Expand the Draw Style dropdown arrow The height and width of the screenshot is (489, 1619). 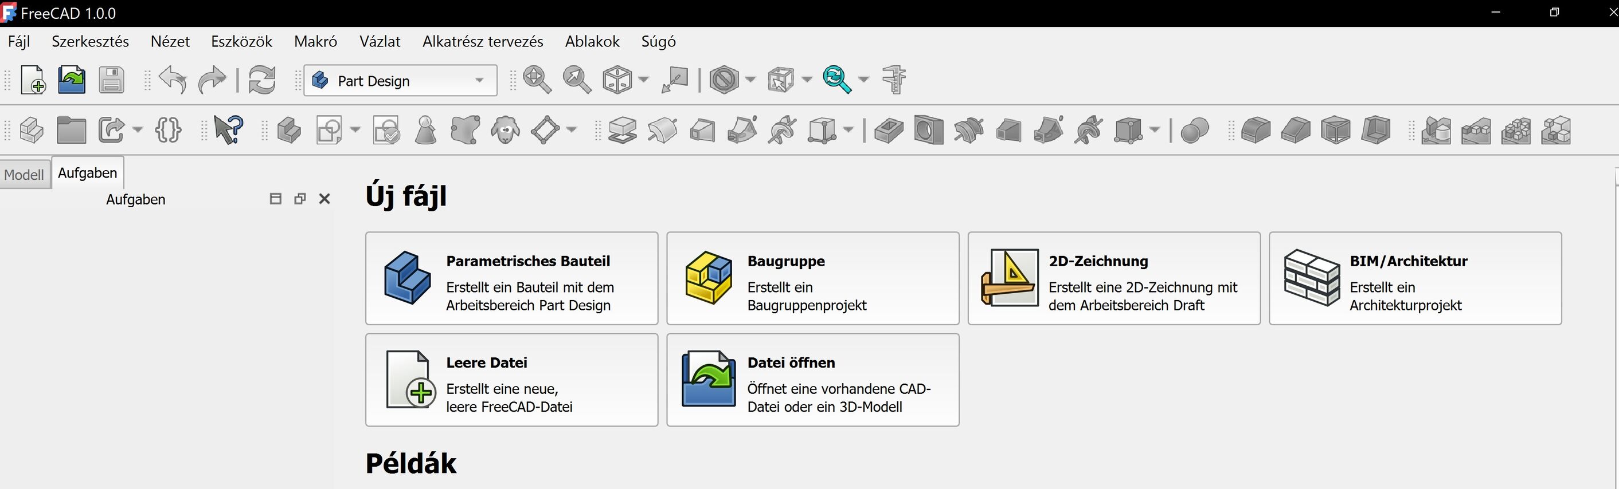point(750,80)
